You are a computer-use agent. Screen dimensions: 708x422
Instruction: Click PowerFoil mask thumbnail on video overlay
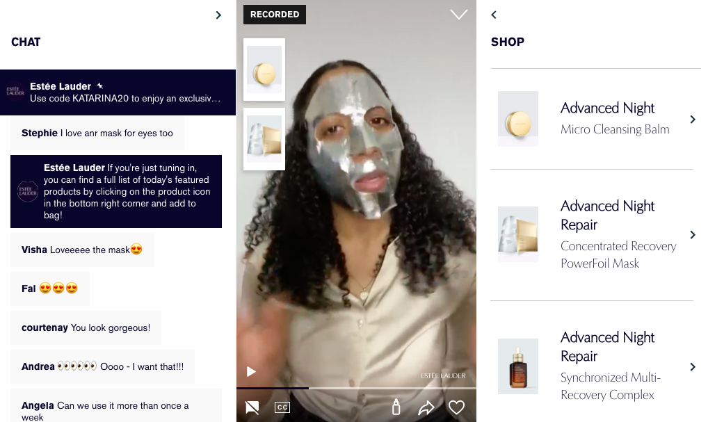pos(264,139)
